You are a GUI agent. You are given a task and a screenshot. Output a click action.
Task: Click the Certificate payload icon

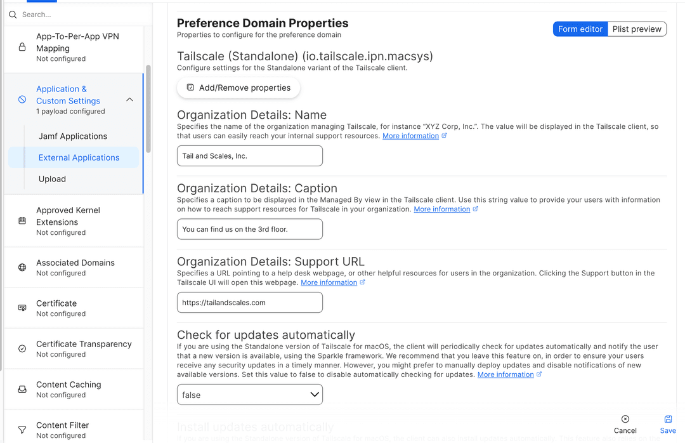(22, 308)
